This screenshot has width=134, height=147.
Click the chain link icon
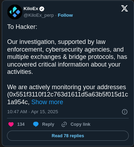(x=64, y=124)
